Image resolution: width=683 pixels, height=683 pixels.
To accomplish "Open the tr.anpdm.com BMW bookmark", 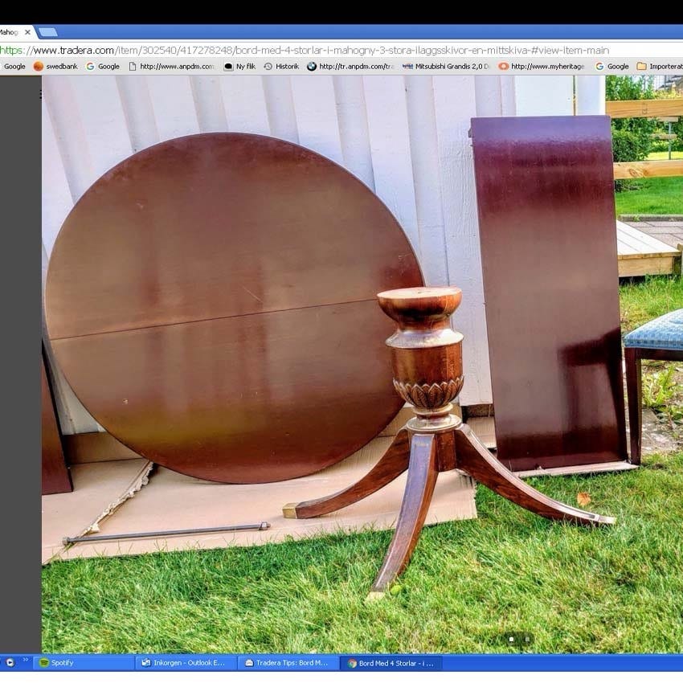I will click(x=350, y=66).
